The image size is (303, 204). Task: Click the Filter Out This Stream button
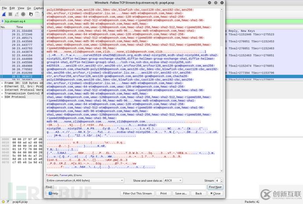point(137,193)
